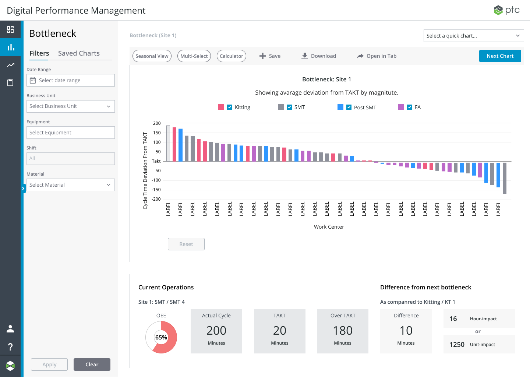The width and height of the screenshot is (530, 377).
Task: Click the Reset button
Action: click(x=186, y=244)
